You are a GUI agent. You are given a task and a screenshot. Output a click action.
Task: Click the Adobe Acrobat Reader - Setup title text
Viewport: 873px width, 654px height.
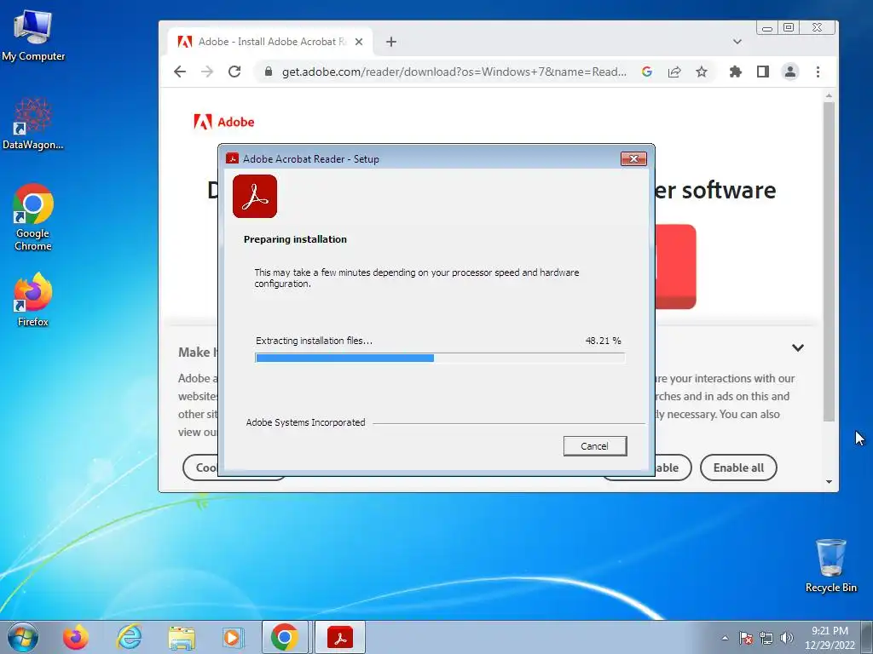[x=310, y=159]
